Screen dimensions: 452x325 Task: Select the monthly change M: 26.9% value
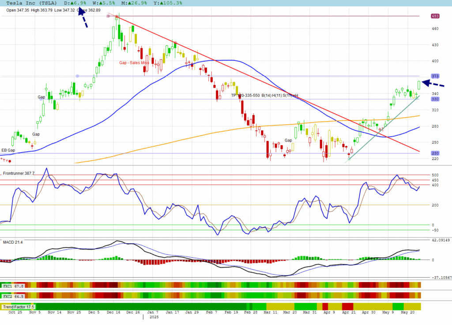[x=134, y=3]
